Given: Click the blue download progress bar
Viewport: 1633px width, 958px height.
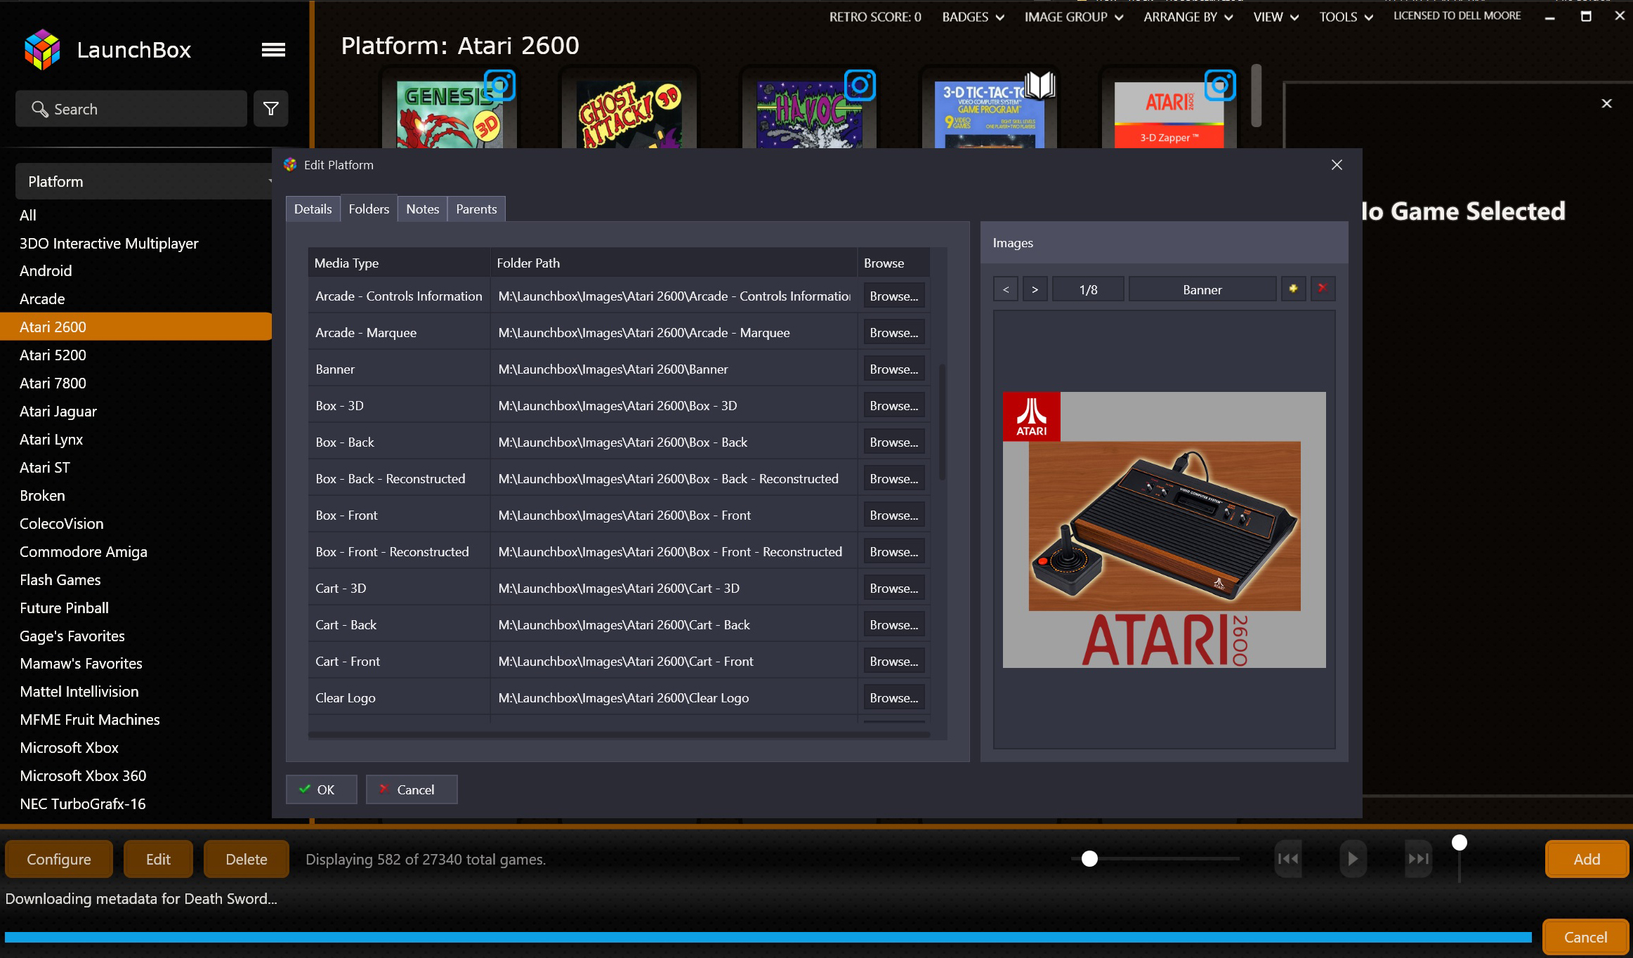Looking at the screenshot, I should click(768, 937).
